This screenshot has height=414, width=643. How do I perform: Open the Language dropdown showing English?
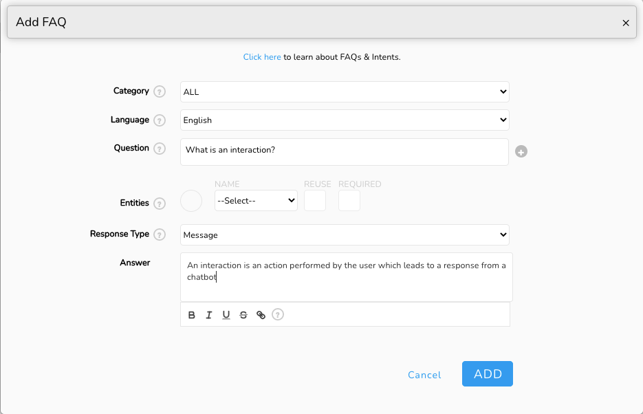tap(345, 120)
